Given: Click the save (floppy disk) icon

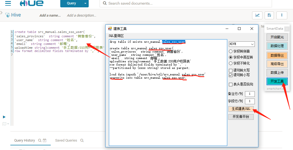Looking at the screenshot, I should (269, 15).
